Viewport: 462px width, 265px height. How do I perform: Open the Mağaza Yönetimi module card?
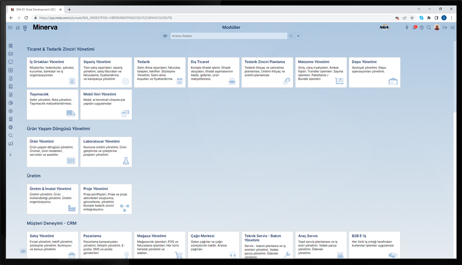point(160,245)
